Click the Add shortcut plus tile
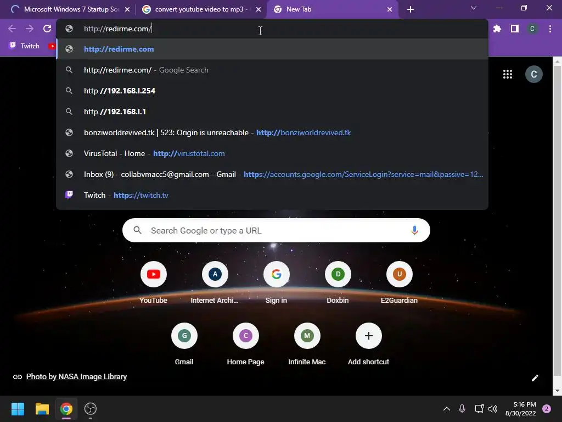The width and height of the screenshot is (562, 422). point(368,344)
